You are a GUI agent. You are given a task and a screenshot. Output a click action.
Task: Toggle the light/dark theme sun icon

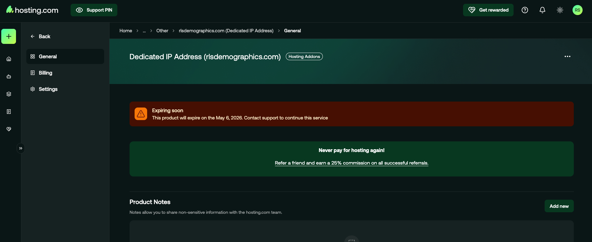click(x=560, y=10)
